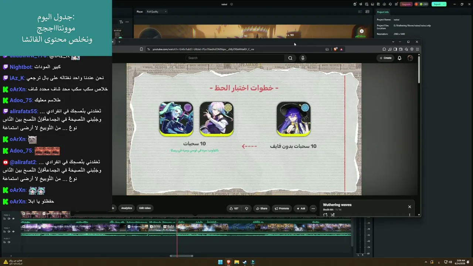Open the browser hamburger menu
This screenshot has width=473, height=266.
[418, 49]
